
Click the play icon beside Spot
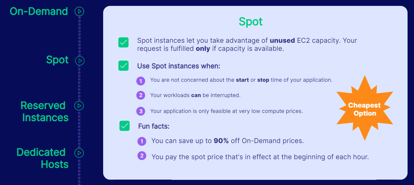(80, 61)
